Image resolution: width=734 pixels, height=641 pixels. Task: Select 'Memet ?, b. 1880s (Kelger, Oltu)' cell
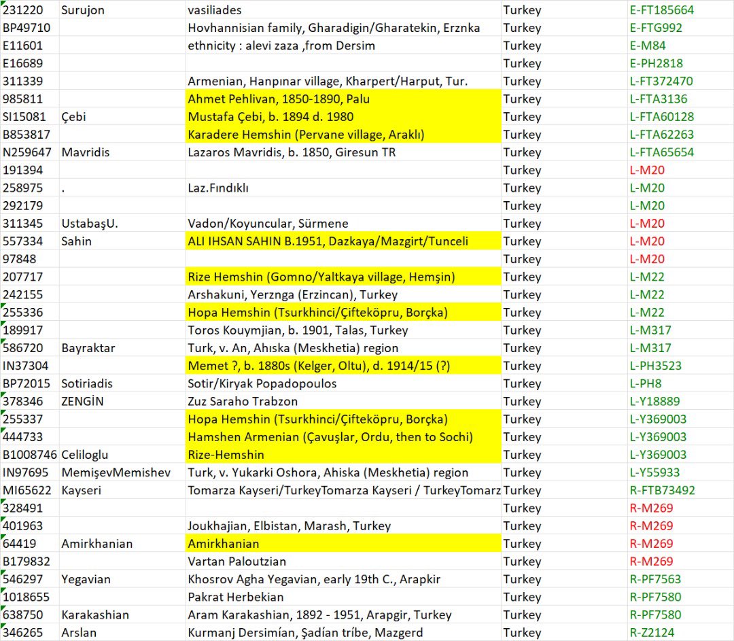tap(343, 366)
